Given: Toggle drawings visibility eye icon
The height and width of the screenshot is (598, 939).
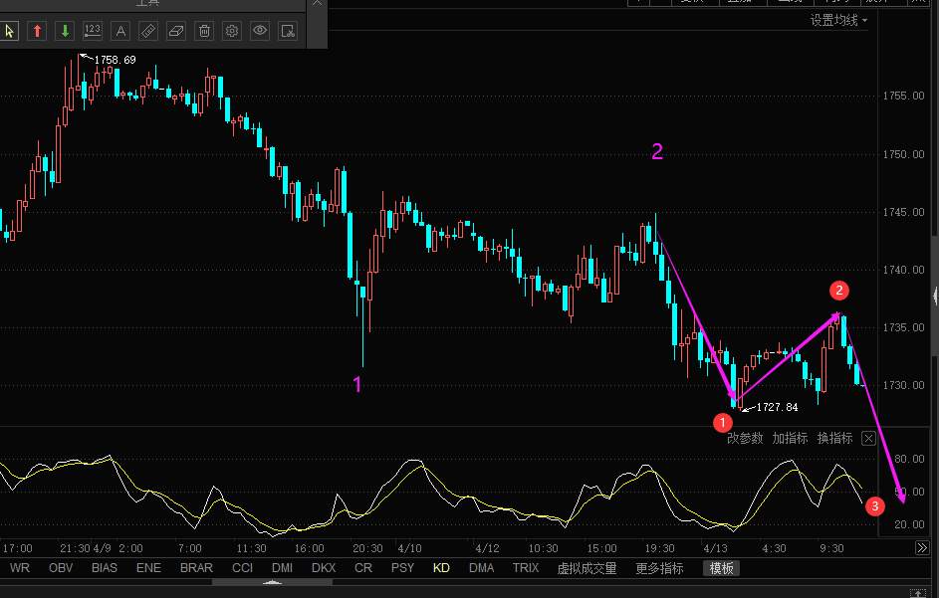Looking at the screenshot, I should pos(260,31).
